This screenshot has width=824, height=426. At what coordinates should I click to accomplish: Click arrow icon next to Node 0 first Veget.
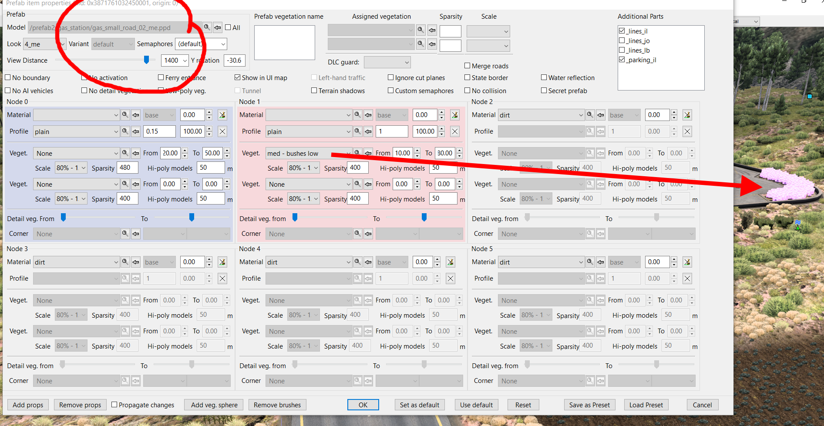(x=136, y=153)
